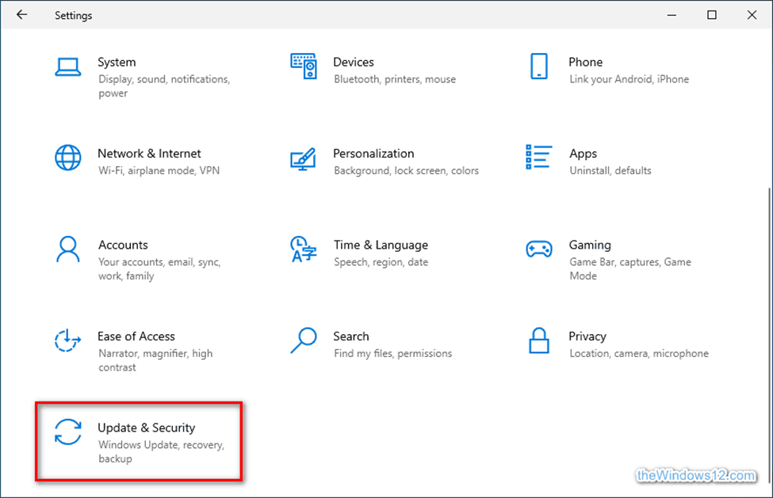Open the System laptop icon
The image size is (773, 498).
68,67
